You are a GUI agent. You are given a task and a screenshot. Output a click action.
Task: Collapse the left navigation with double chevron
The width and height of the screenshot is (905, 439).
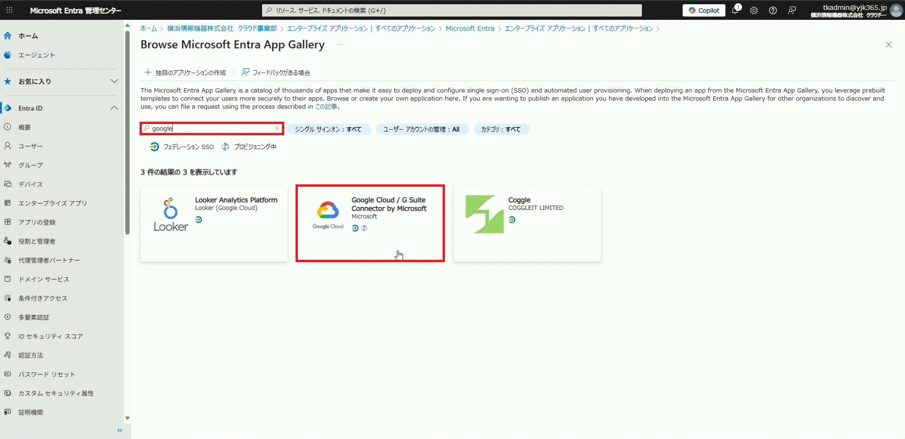tap(120, 430)
